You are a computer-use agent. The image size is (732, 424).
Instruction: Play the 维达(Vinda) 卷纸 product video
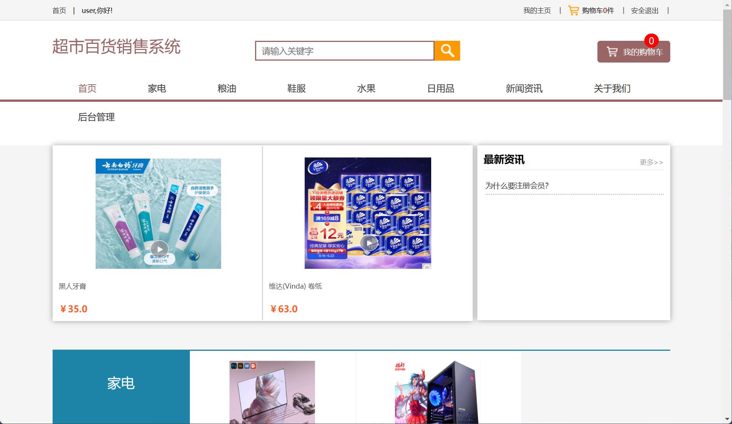[x=369, y=243]
